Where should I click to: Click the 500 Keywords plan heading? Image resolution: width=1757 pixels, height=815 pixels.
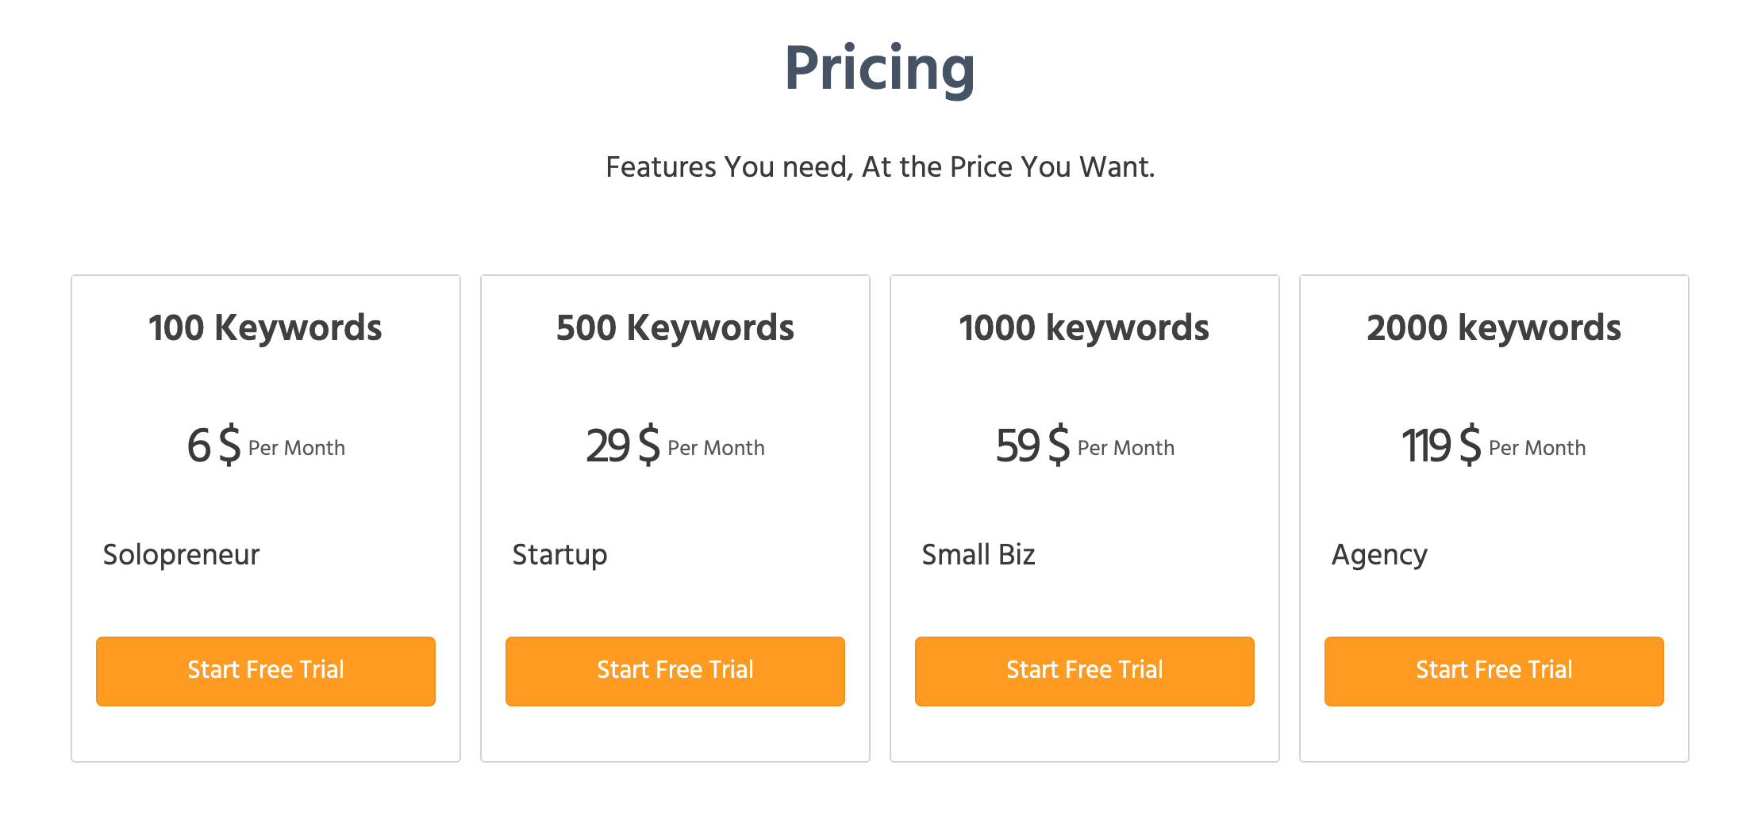point(675,327)
